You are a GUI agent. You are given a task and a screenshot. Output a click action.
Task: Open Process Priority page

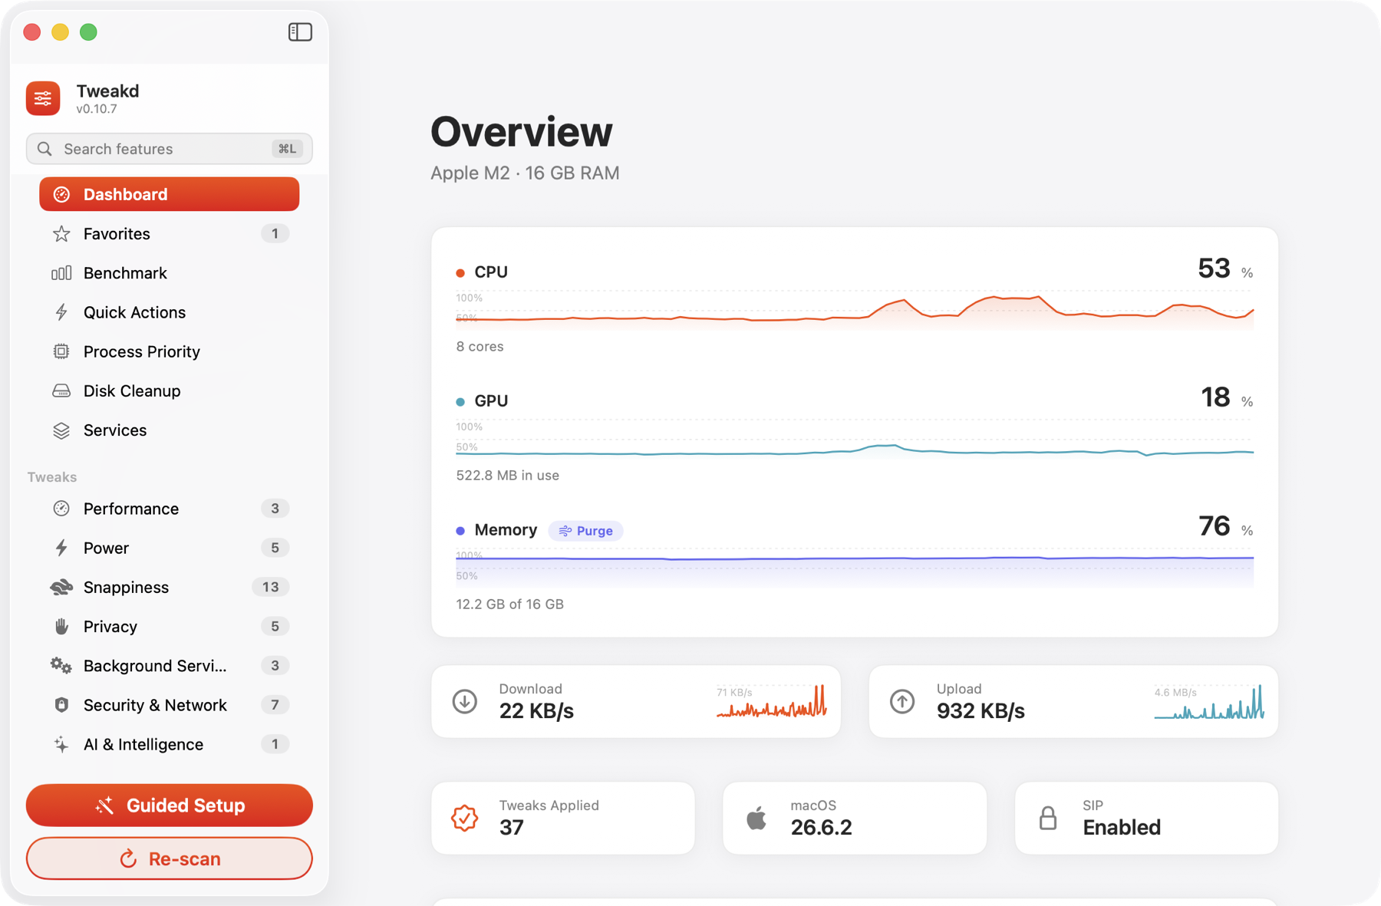170,351
